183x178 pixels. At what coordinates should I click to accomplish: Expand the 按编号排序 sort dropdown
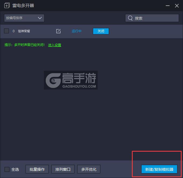pyautogui.click(x=24, y=18)
